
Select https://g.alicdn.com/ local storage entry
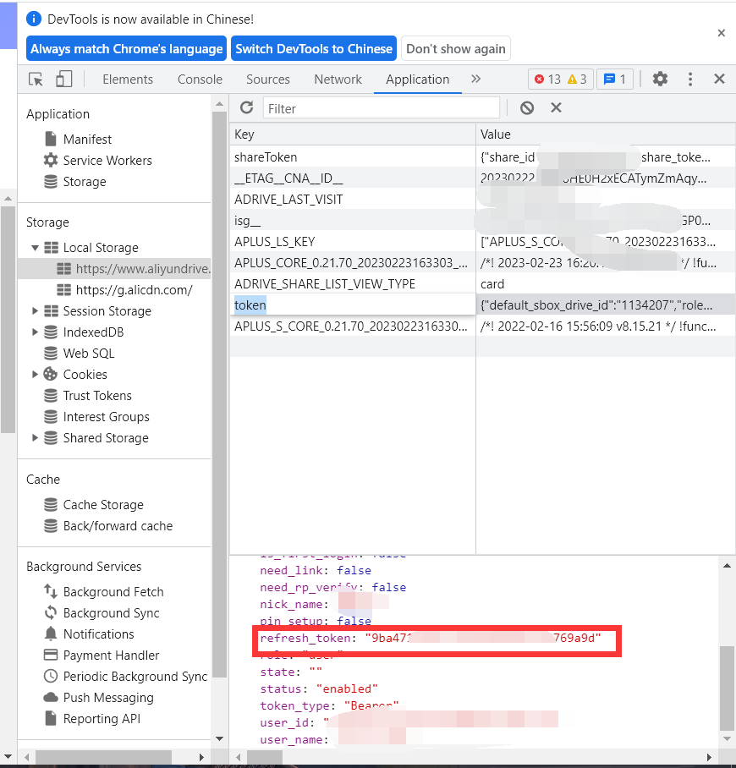click(x=124, y=290)
